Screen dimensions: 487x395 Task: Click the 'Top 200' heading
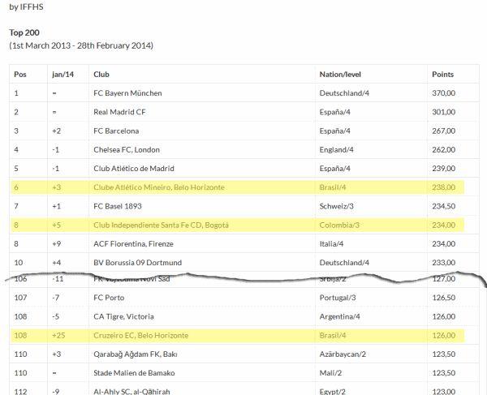pos(24,32)
